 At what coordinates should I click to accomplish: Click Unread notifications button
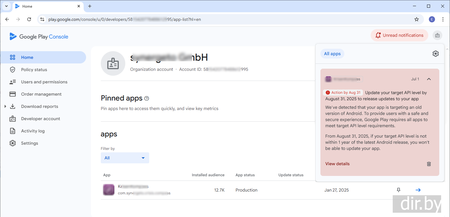[399, 35]
